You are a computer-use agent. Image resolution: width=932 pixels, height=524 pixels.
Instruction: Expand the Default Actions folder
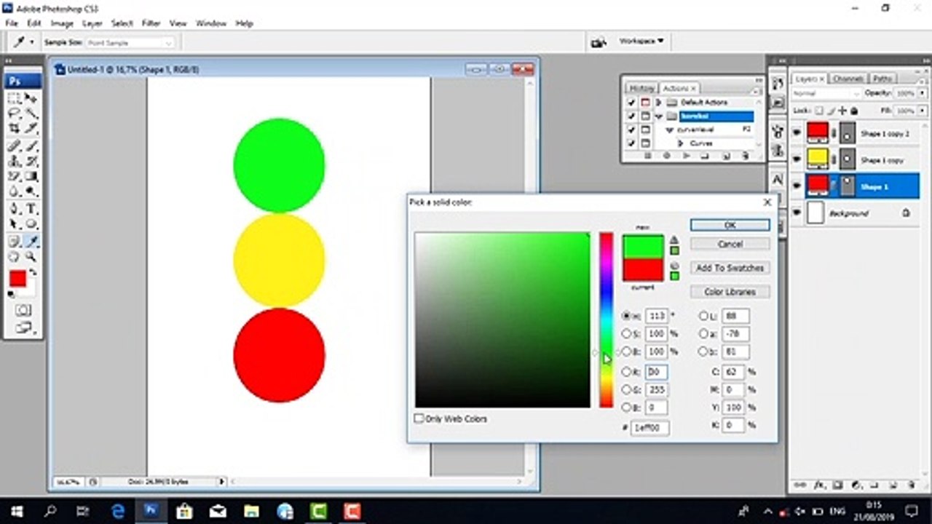659,103
